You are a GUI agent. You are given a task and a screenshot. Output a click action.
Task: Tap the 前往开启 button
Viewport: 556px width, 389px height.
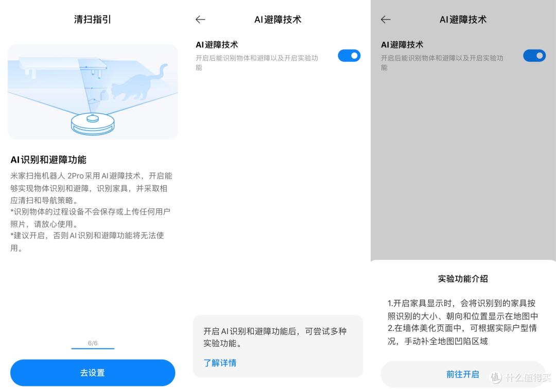click(462, 374)
